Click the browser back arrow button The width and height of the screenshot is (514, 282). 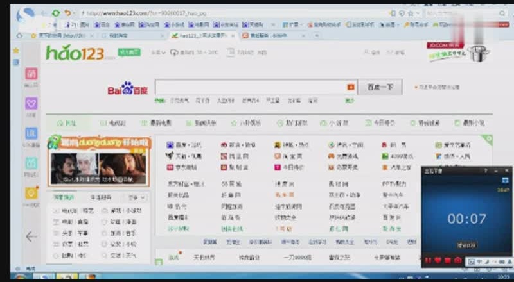click(x=44, y=13)
